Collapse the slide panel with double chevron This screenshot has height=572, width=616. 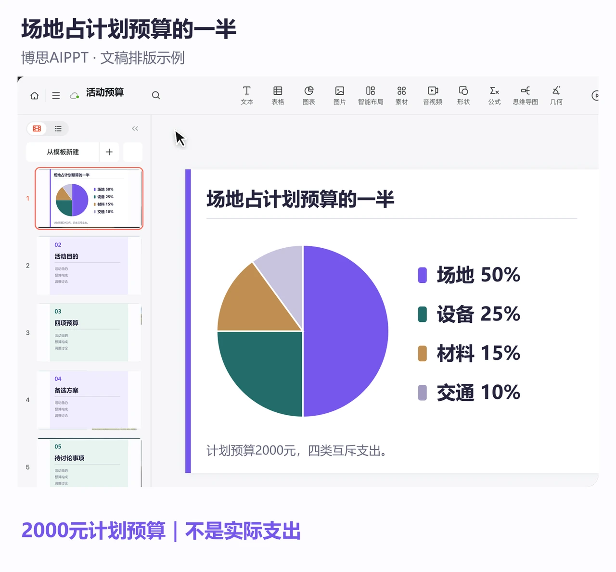135,128
